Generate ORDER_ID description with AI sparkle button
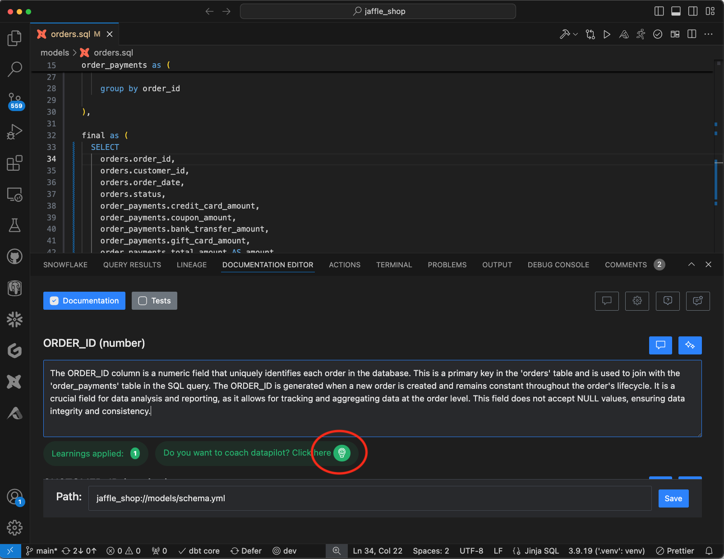 pos(690,345)
